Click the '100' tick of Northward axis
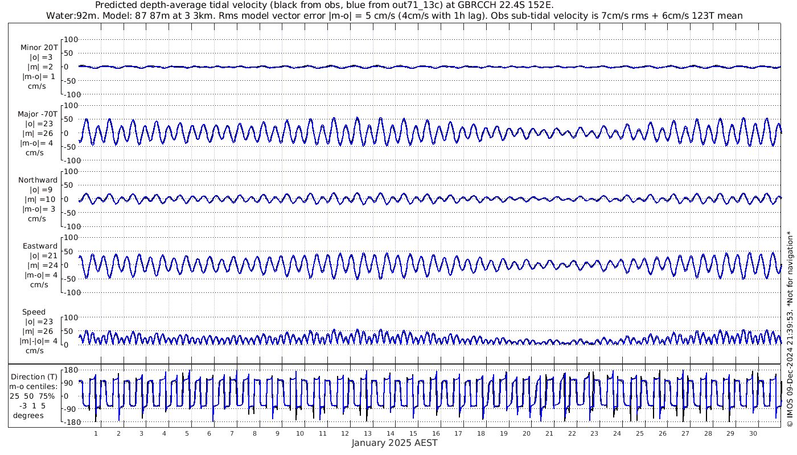 71,172
